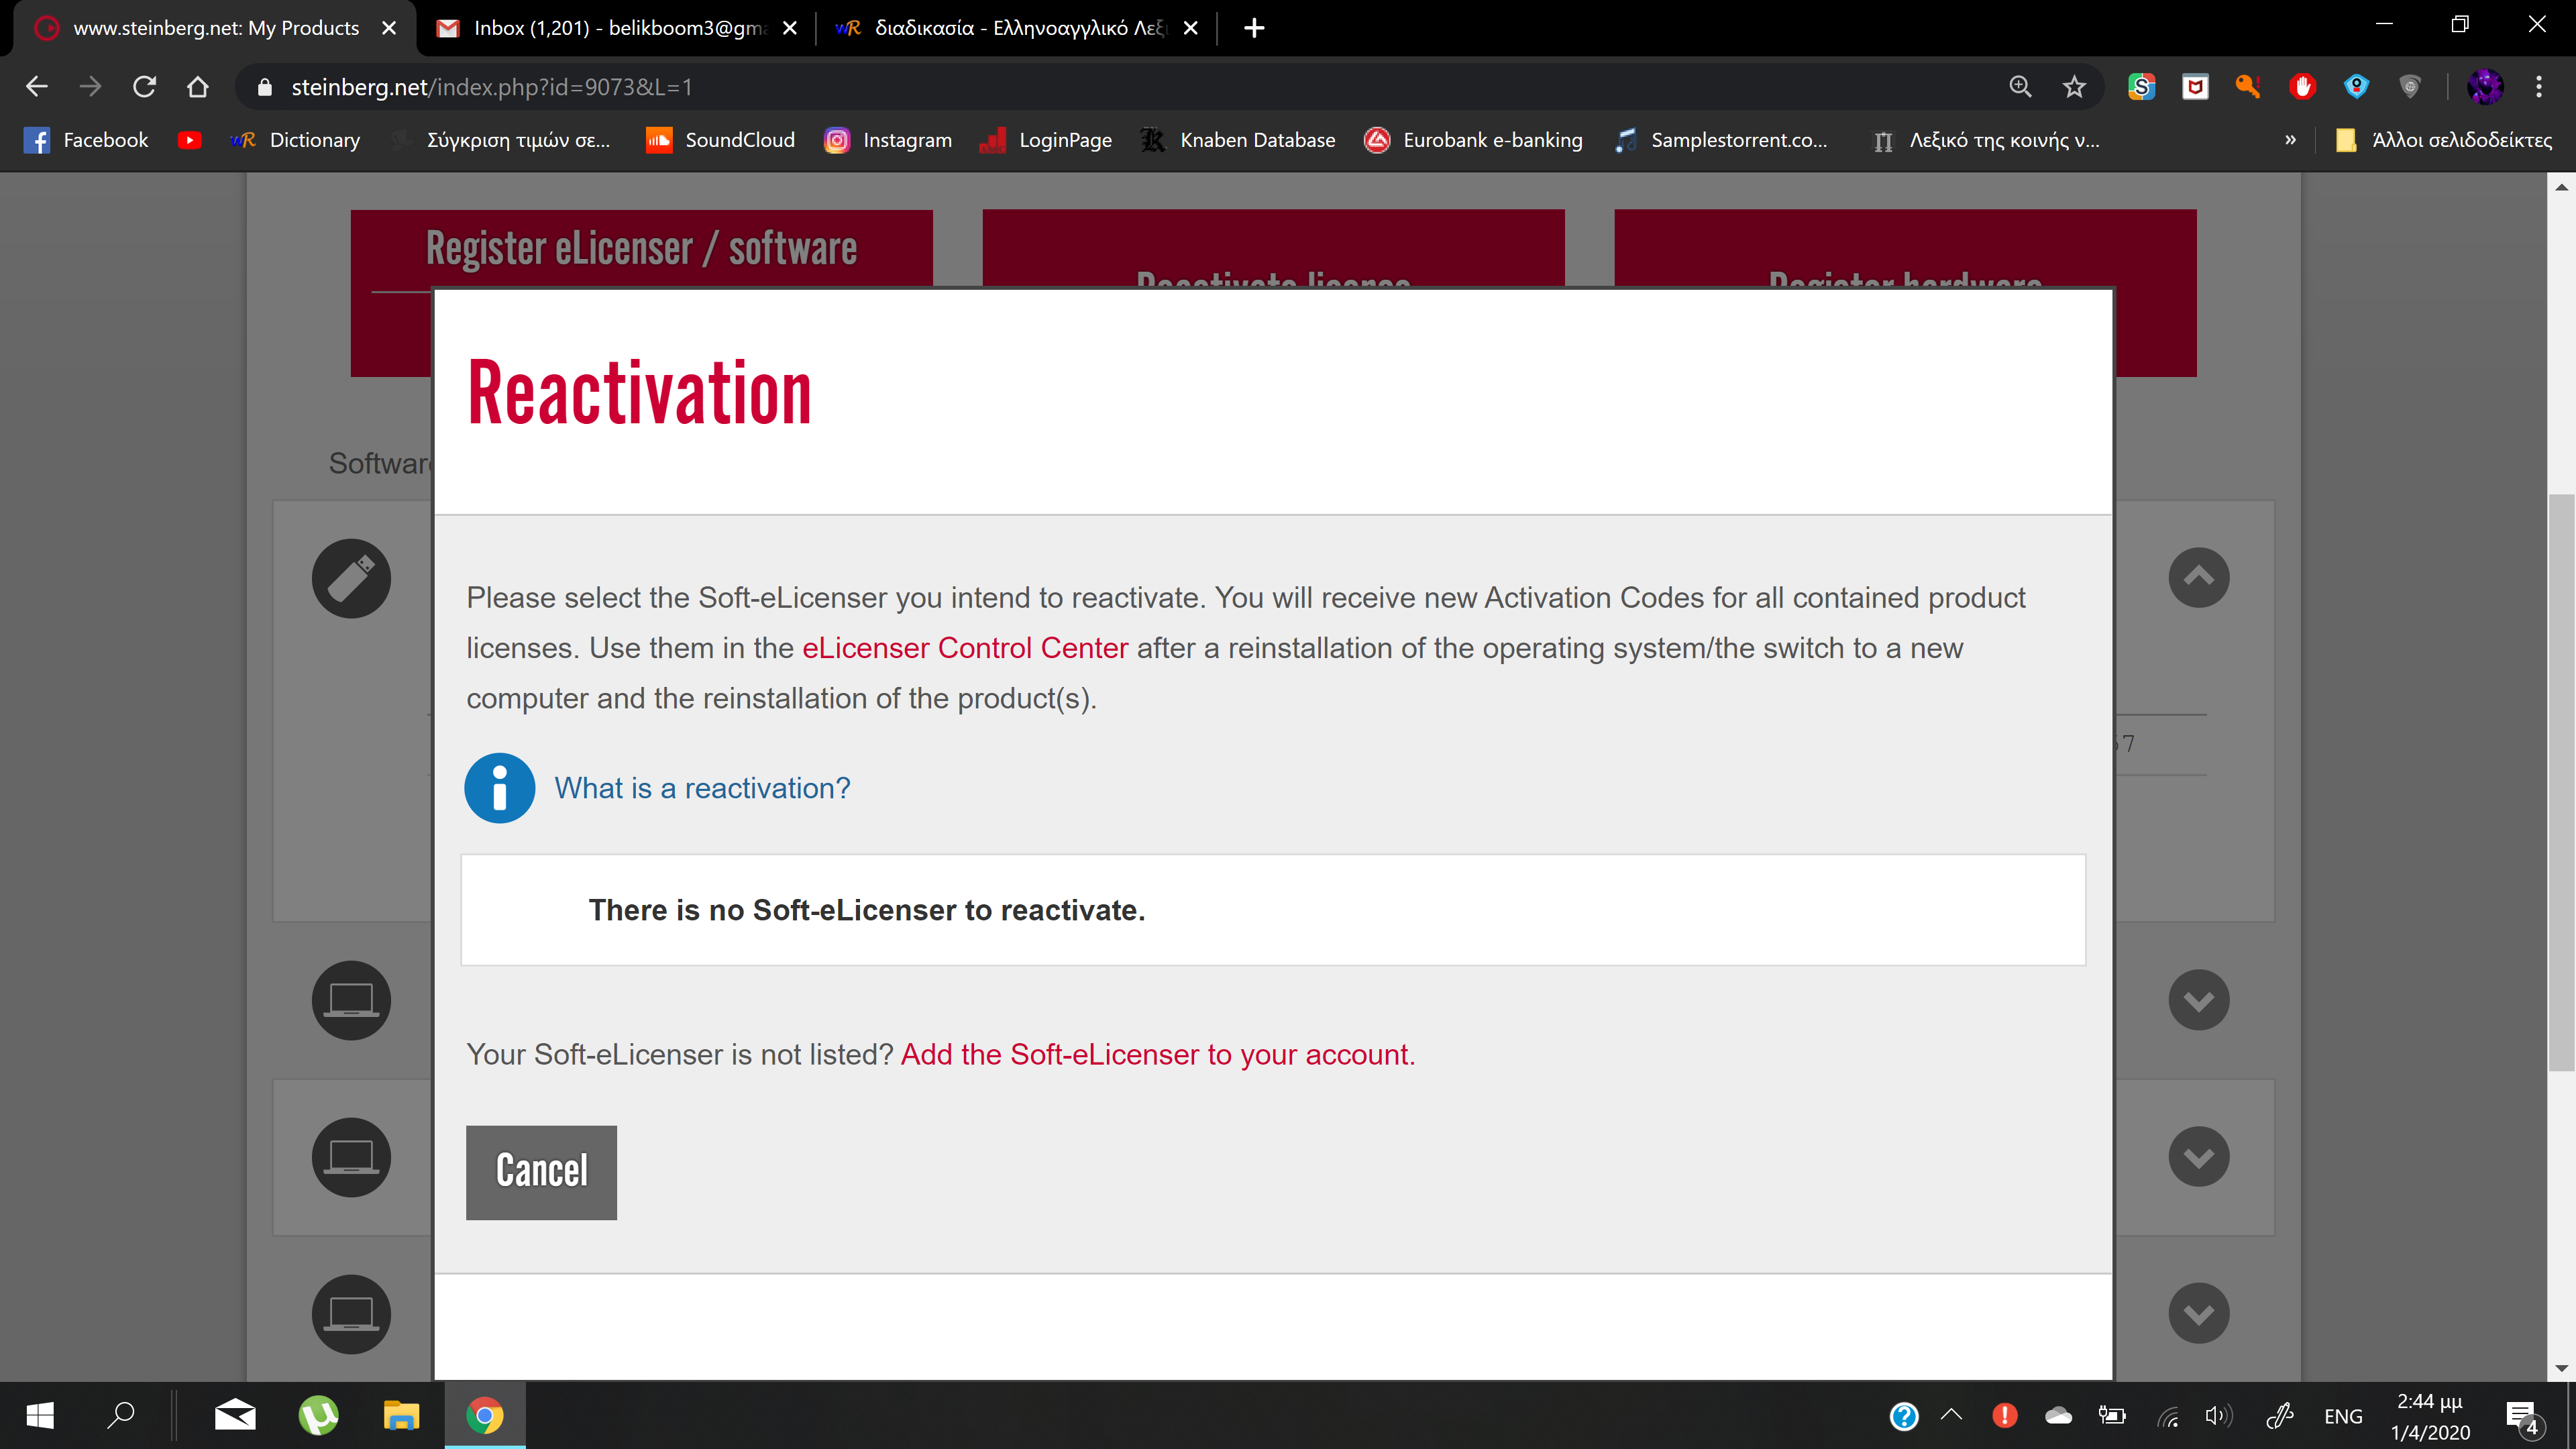Expand the first chevron-down license row

2198,1000
